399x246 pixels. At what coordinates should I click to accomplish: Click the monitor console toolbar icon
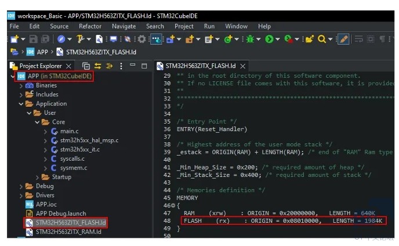[113, 39]
